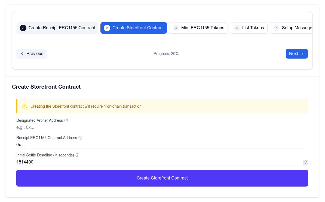
Task: Click the step 5 numbered badge
Action: pyautogui.click(x=276, y=28)
